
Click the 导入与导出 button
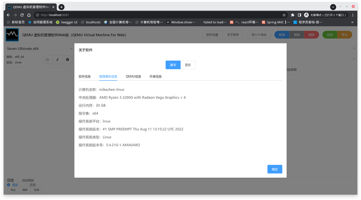pos(259,35)
